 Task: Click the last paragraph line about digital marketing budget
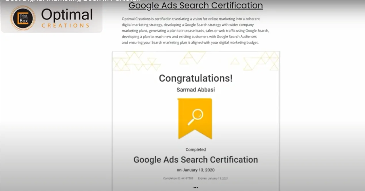190,43
